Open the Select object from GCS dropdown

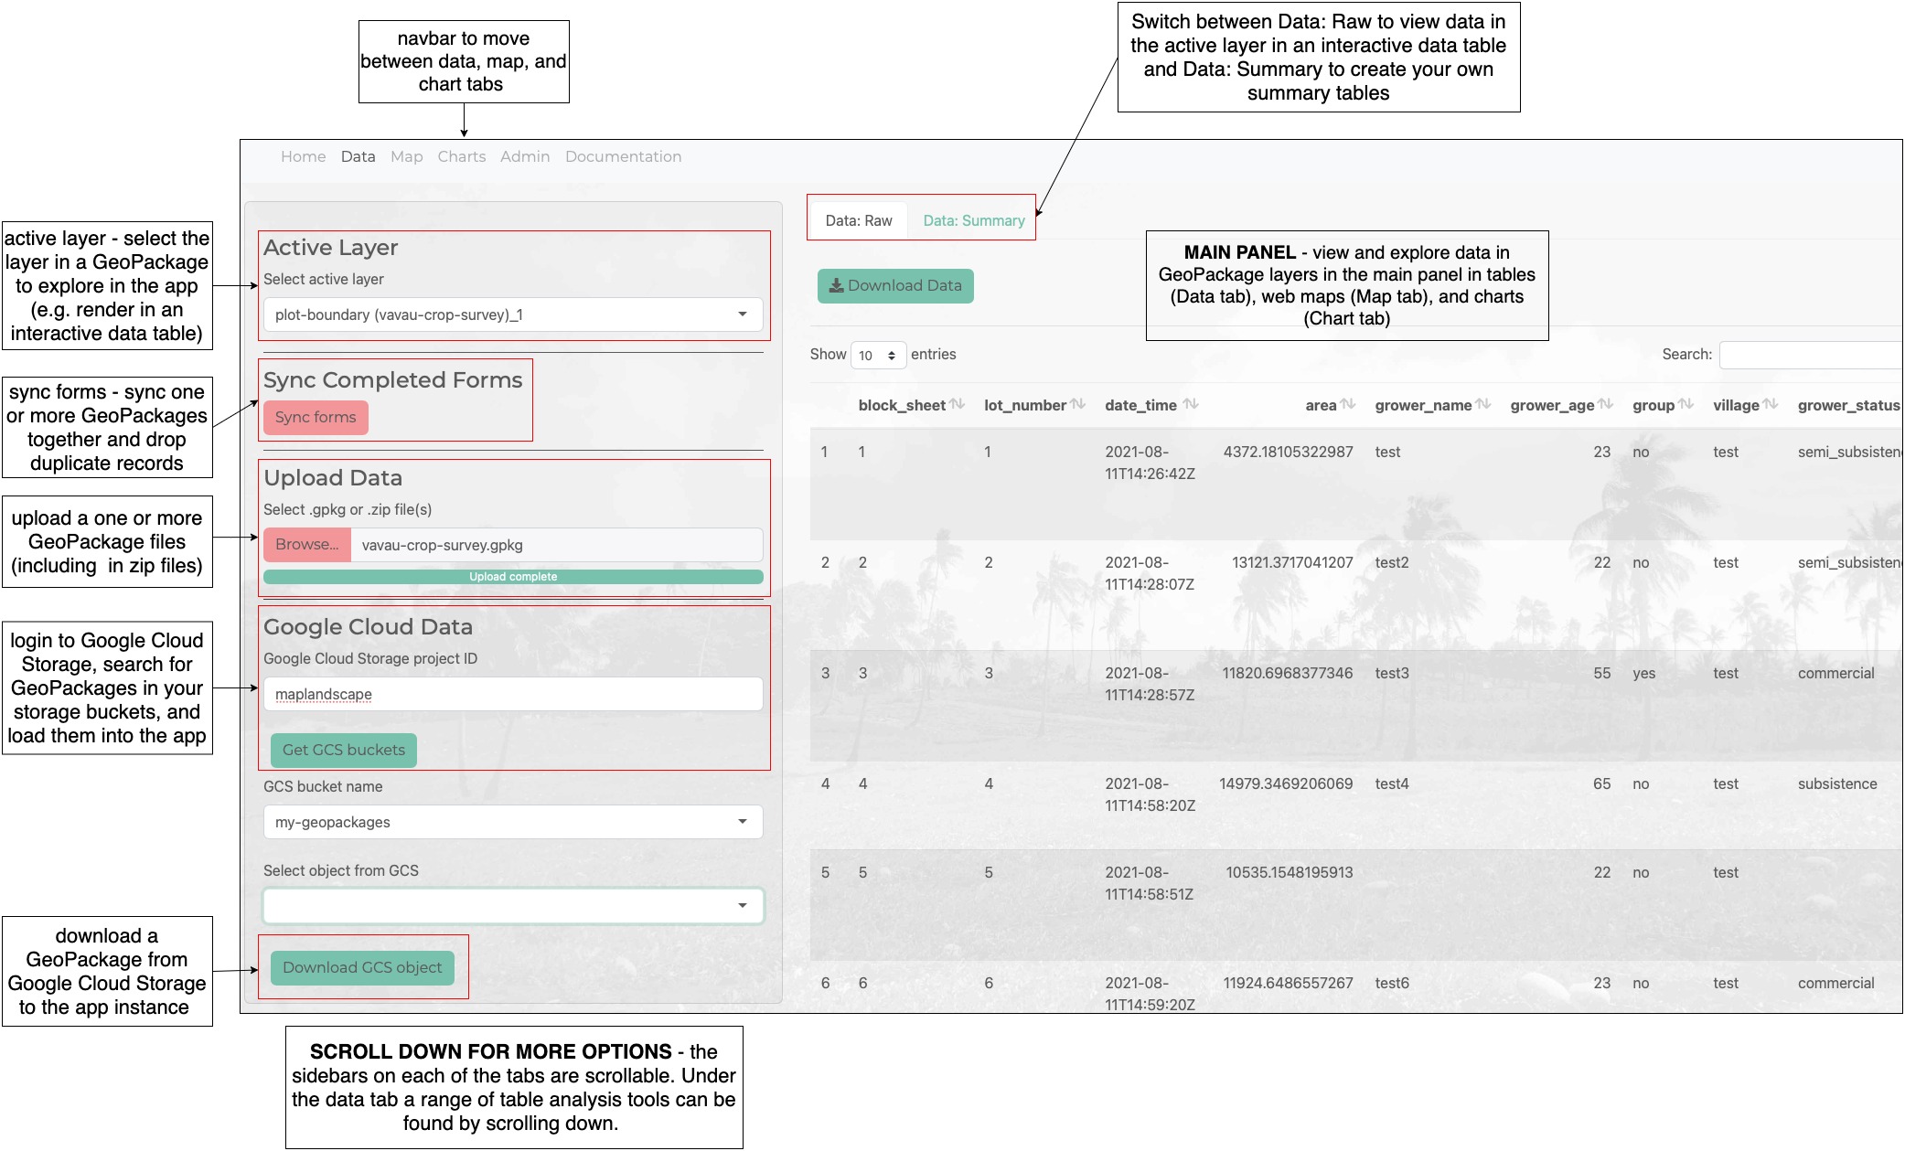(513, 906)
